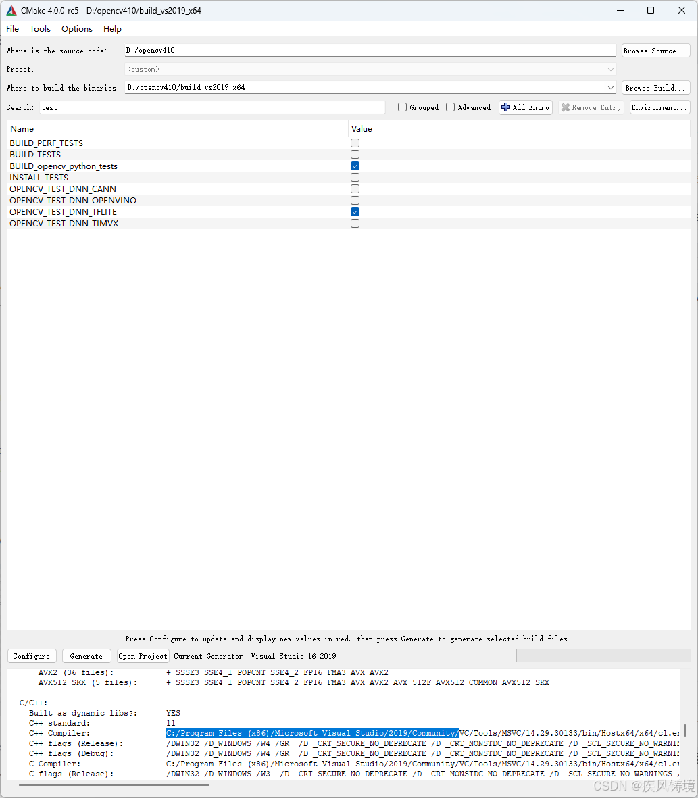Click Browse Build button
This screenshot has height=798, width=698.
click(x=655, y=88)
